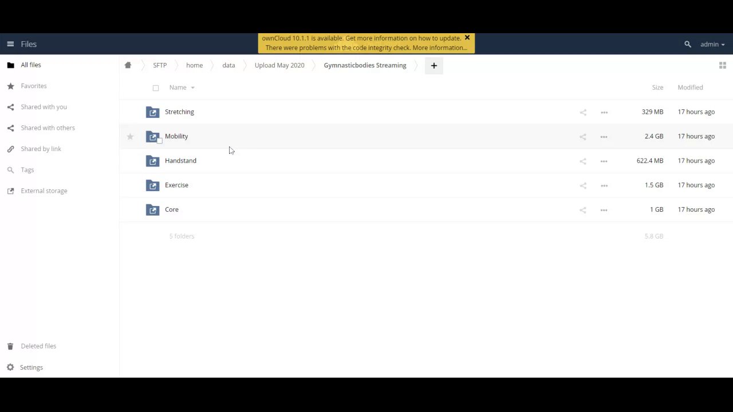
Task: Open the Mobility folder icon
Action: click(x=152, y=137)
